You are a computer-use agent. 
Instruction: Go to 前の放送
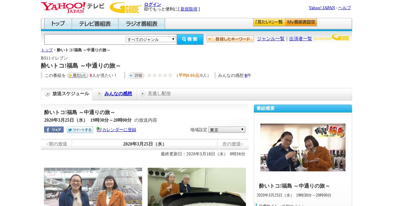(x=57, y=144)
